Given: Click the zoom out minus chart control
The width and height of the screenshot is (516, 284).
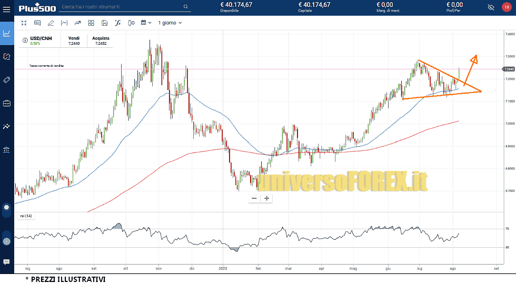Looking at the screenshot, I should (x=254, y=198).
